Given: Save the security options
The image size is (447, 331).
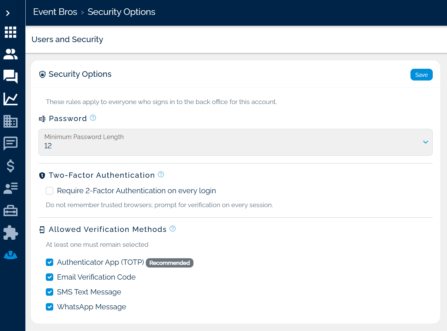Looking at the screenshot, I should pos(421,75).
